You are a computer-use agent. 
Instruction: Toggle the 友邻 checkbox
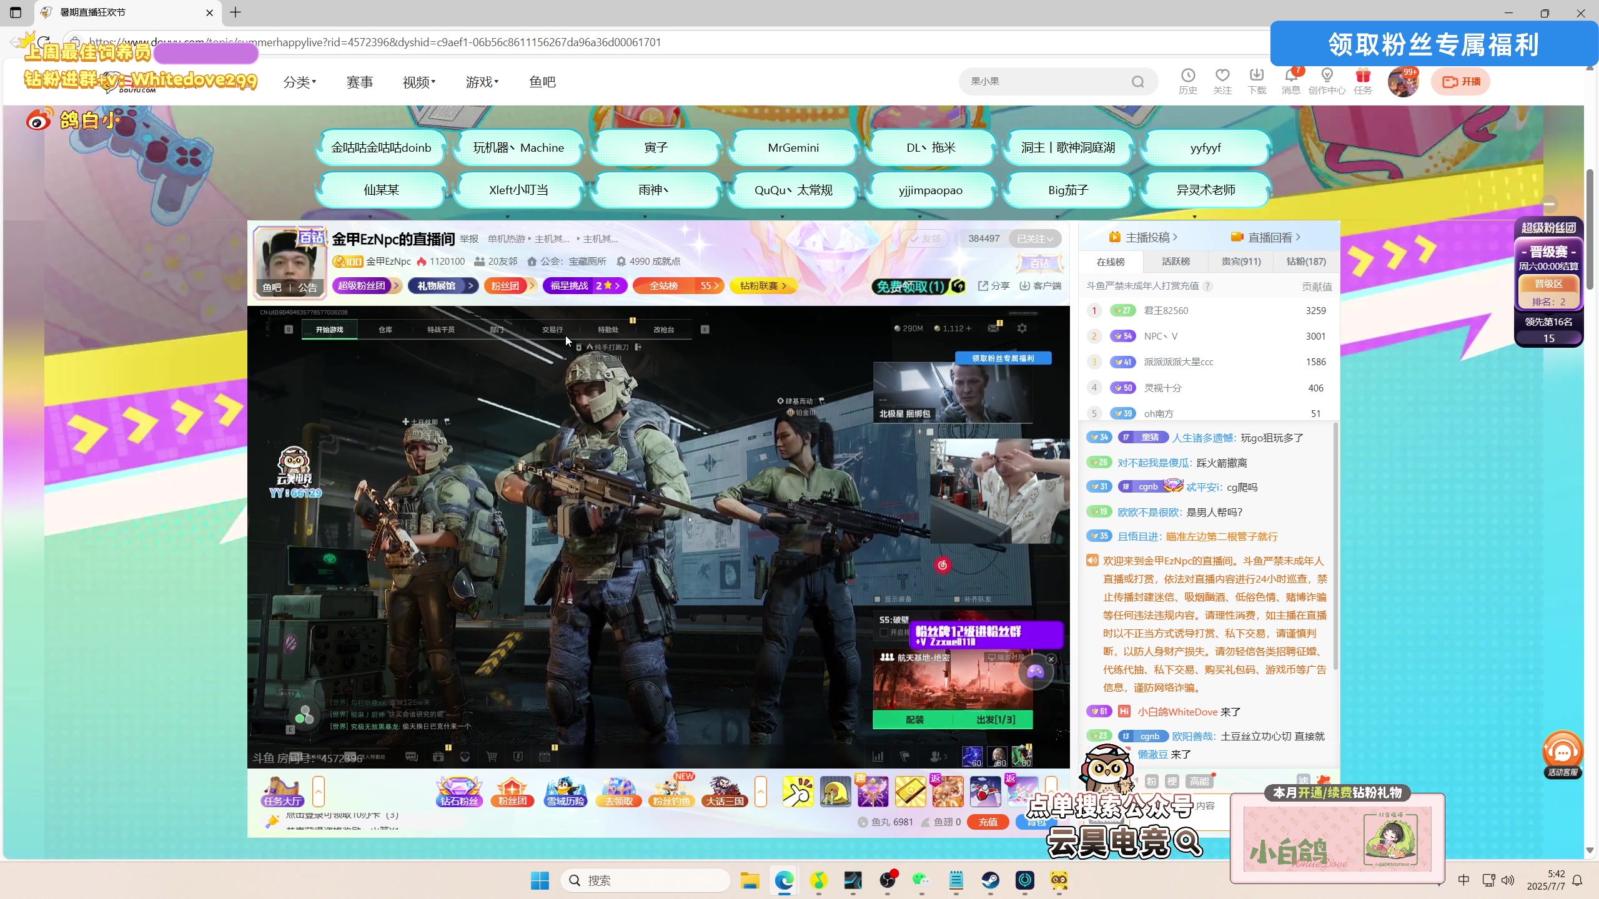[x=924, y=238]
